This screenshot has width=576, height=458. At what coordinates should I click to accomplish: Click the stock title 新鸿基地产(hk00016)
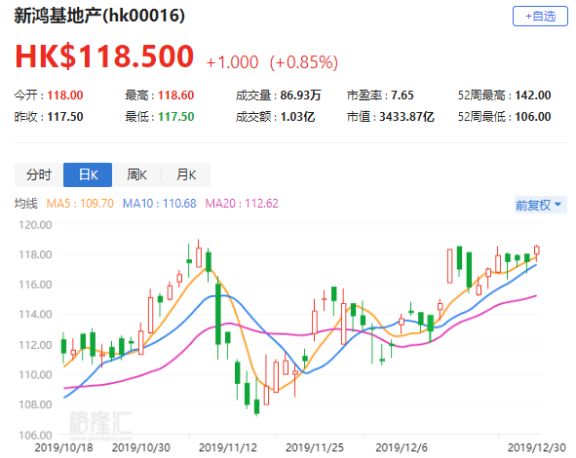pos(99,16)
